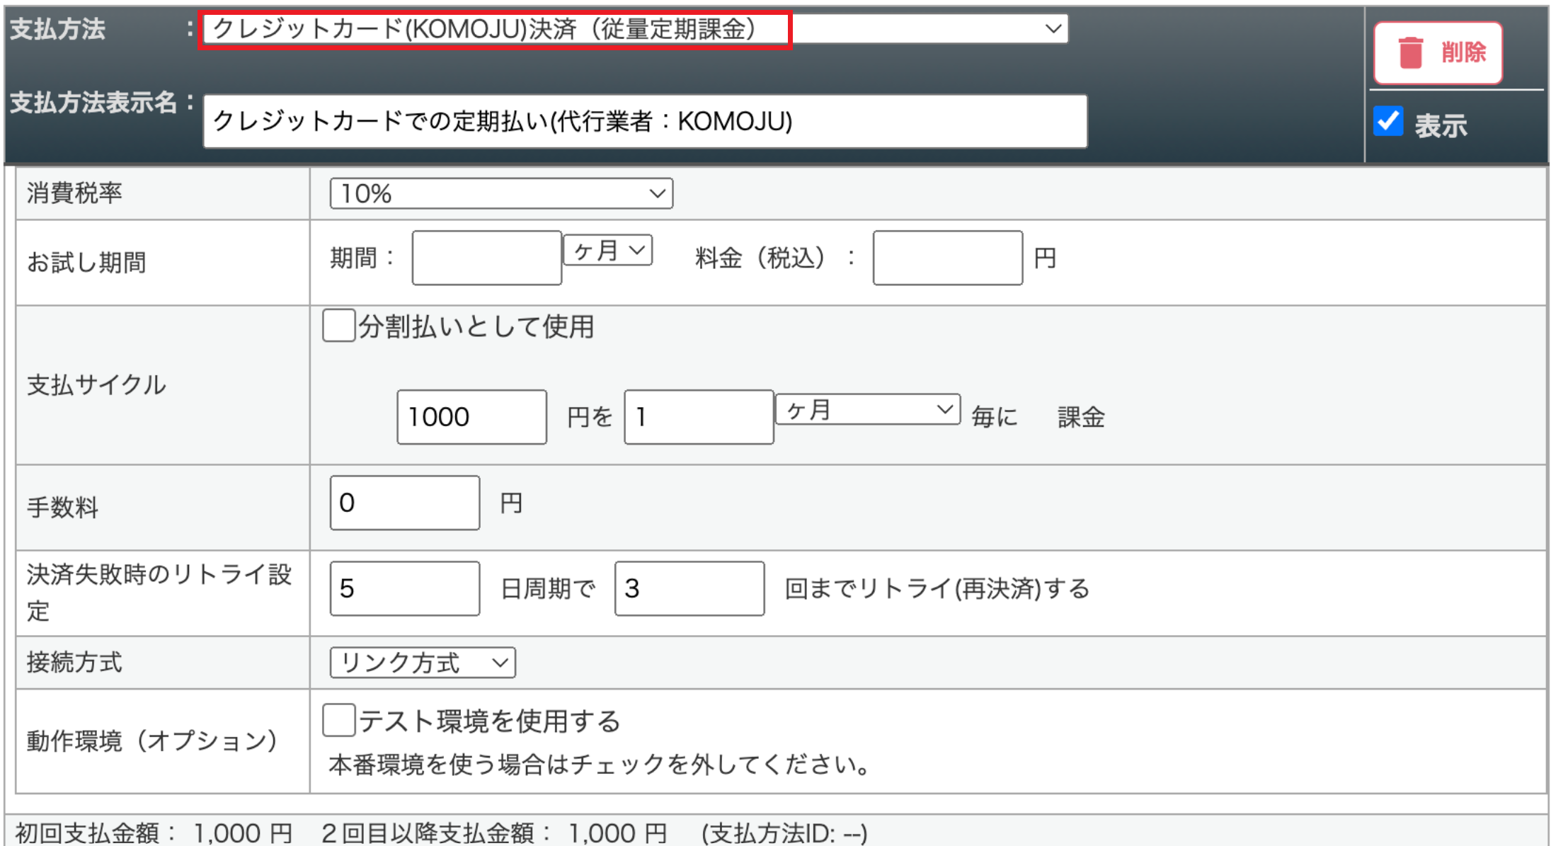Click the trial 期間 input field
The height and width of the screenshot is (846, 1551).
pyautogui.click(x=486, y=258)
